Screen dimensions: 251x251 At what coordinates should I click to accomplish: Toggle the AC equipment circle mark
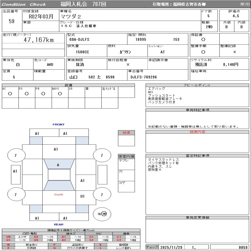(10, 93)
